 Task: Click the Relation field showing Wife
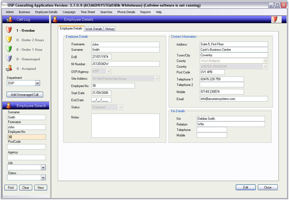[231, 124]
